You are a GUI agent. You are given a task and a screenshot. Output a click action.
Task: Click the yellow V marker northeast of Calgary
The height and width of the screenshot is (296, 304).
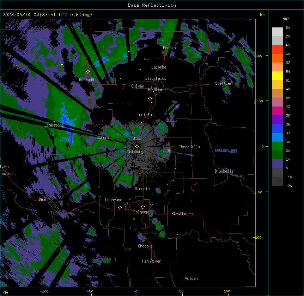[151, 205]
